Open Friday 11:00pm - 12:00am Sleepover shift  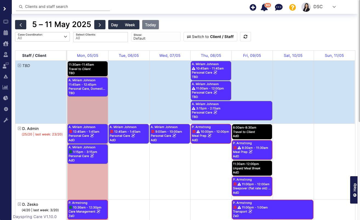point(252,186)
